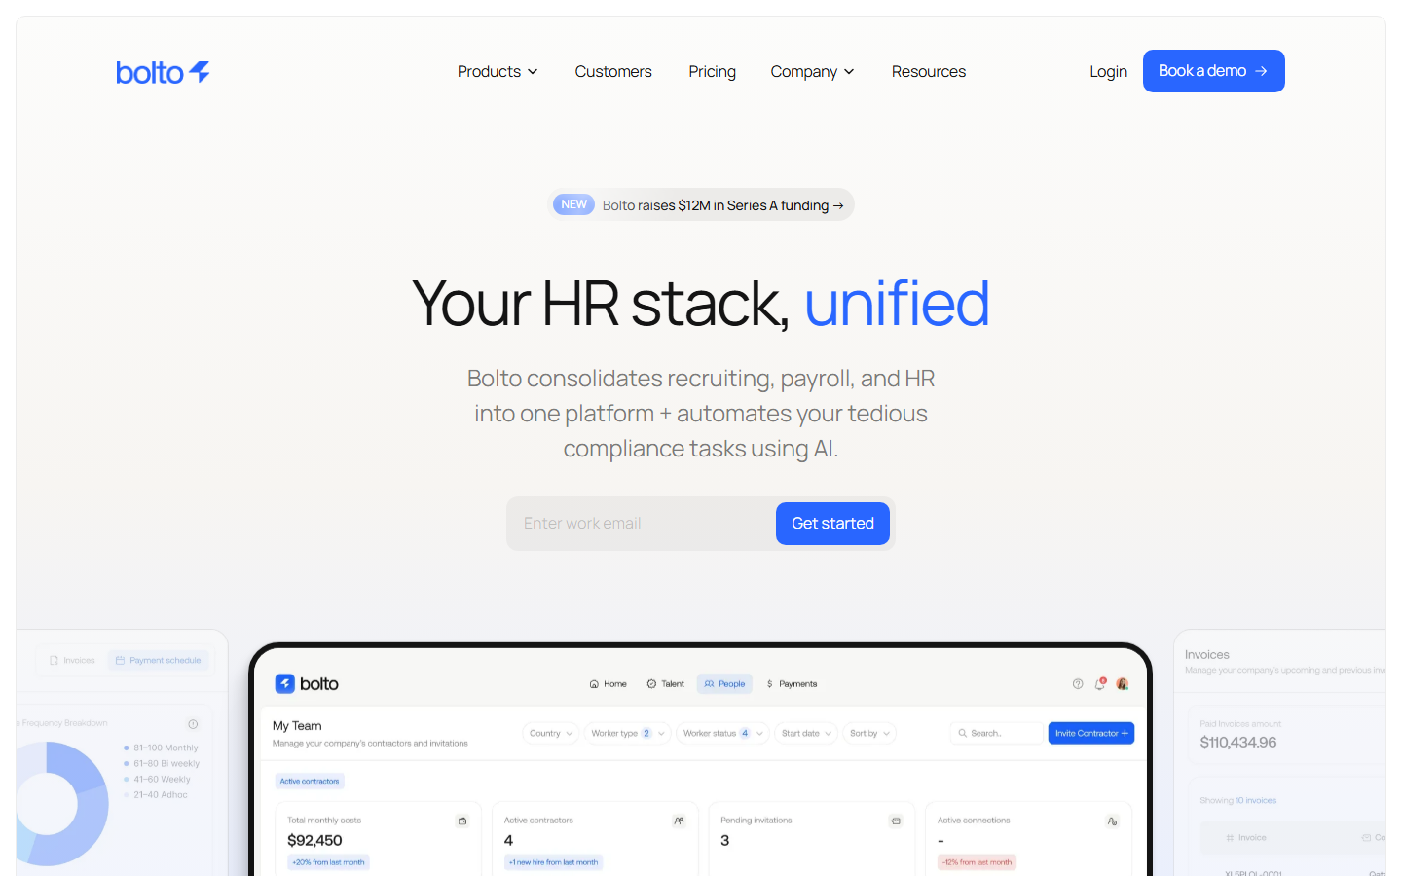Click the wallet icon on Total monthly costs card
Viewport: 1402px width, 876px height.
(462, 821)
